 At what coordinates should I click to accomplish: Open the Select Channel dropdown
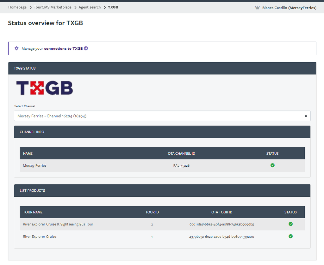tap(162, 116)
